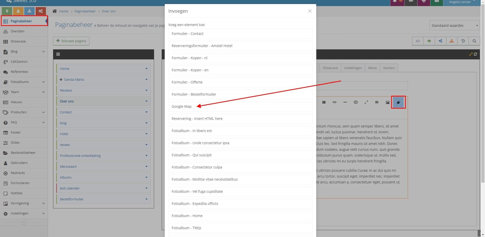Expand the Vormgeving sidebar menu
Image resolution: width=485 pixels, height=237 pixels.
pyautogui.click(x=24, y=203)
